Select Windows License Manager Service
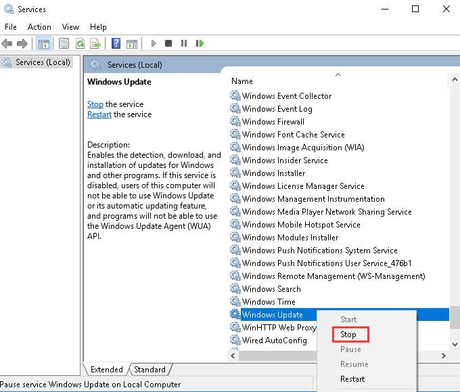This screenshot has width=460, height=392. [x=303, y=186]
